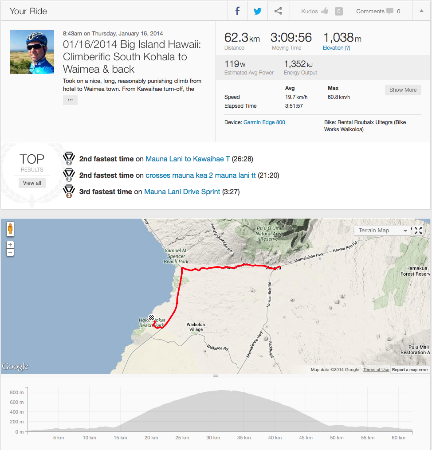Open Garmin Edge 800 device link
This screenshot has height=450, width=432.
264,122
